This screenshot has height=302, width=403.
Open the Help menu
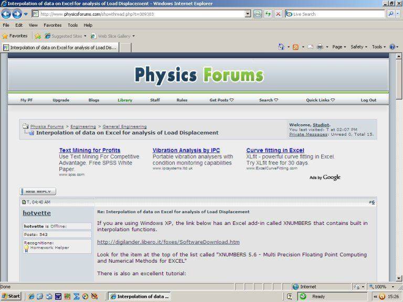coord(88,25)
